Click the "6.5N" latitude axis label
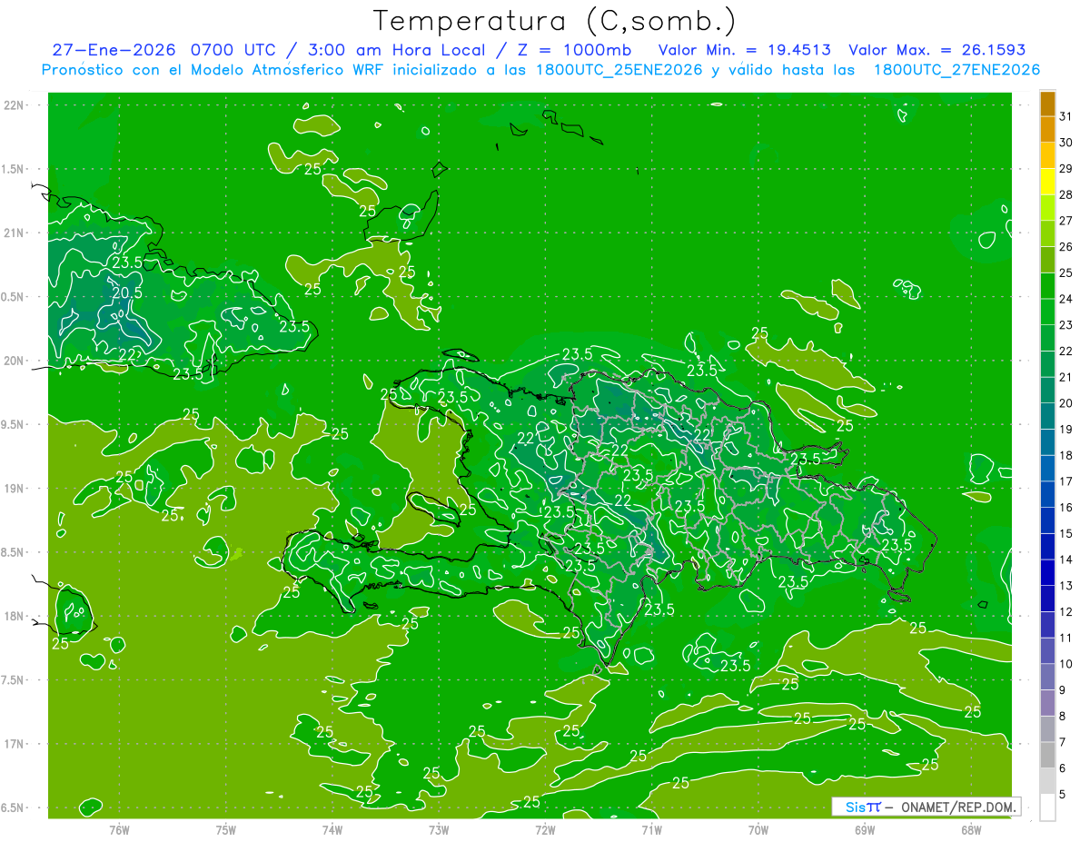Image resolution: width=1090 pixels, height=842 pixels. coord(14,807)
